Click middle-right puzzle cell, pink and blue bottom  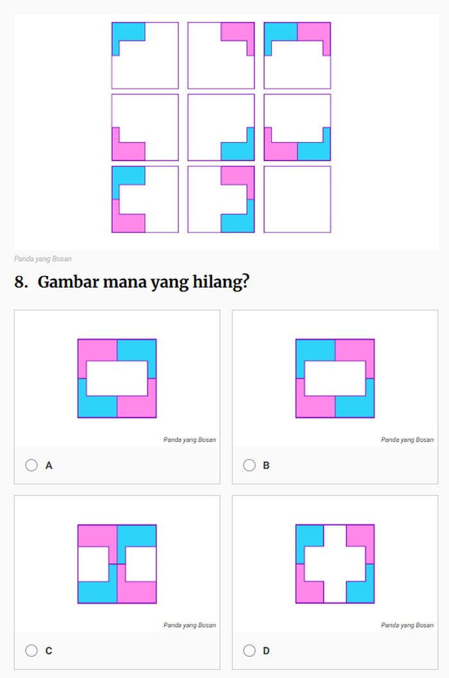click(x=297, y=127)
